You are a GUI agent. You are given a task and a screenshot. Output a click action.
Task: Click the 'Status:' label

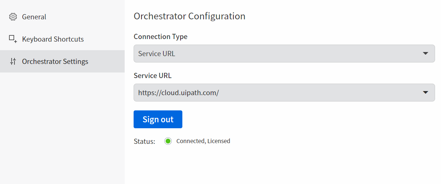click(144, 141)
